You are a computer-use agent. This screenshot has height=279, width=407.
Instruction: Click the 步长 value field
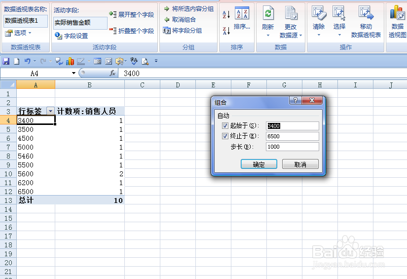click(292, 147)
